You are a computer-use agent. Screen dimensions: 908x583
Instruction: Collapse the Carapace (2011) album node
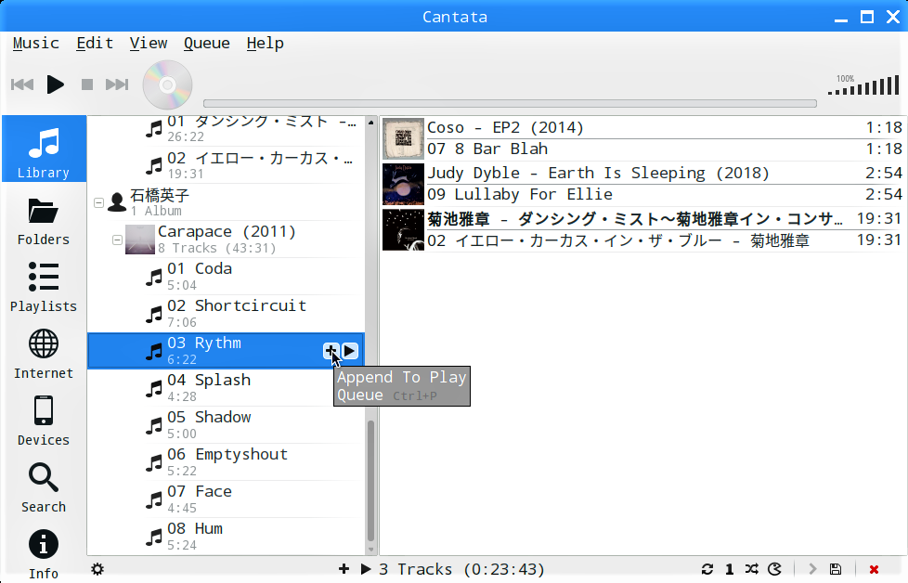pyautogui.click(x=118, y=240)
